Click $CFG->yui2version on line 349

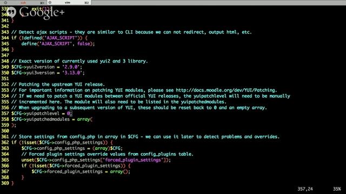tap(33, 67)
